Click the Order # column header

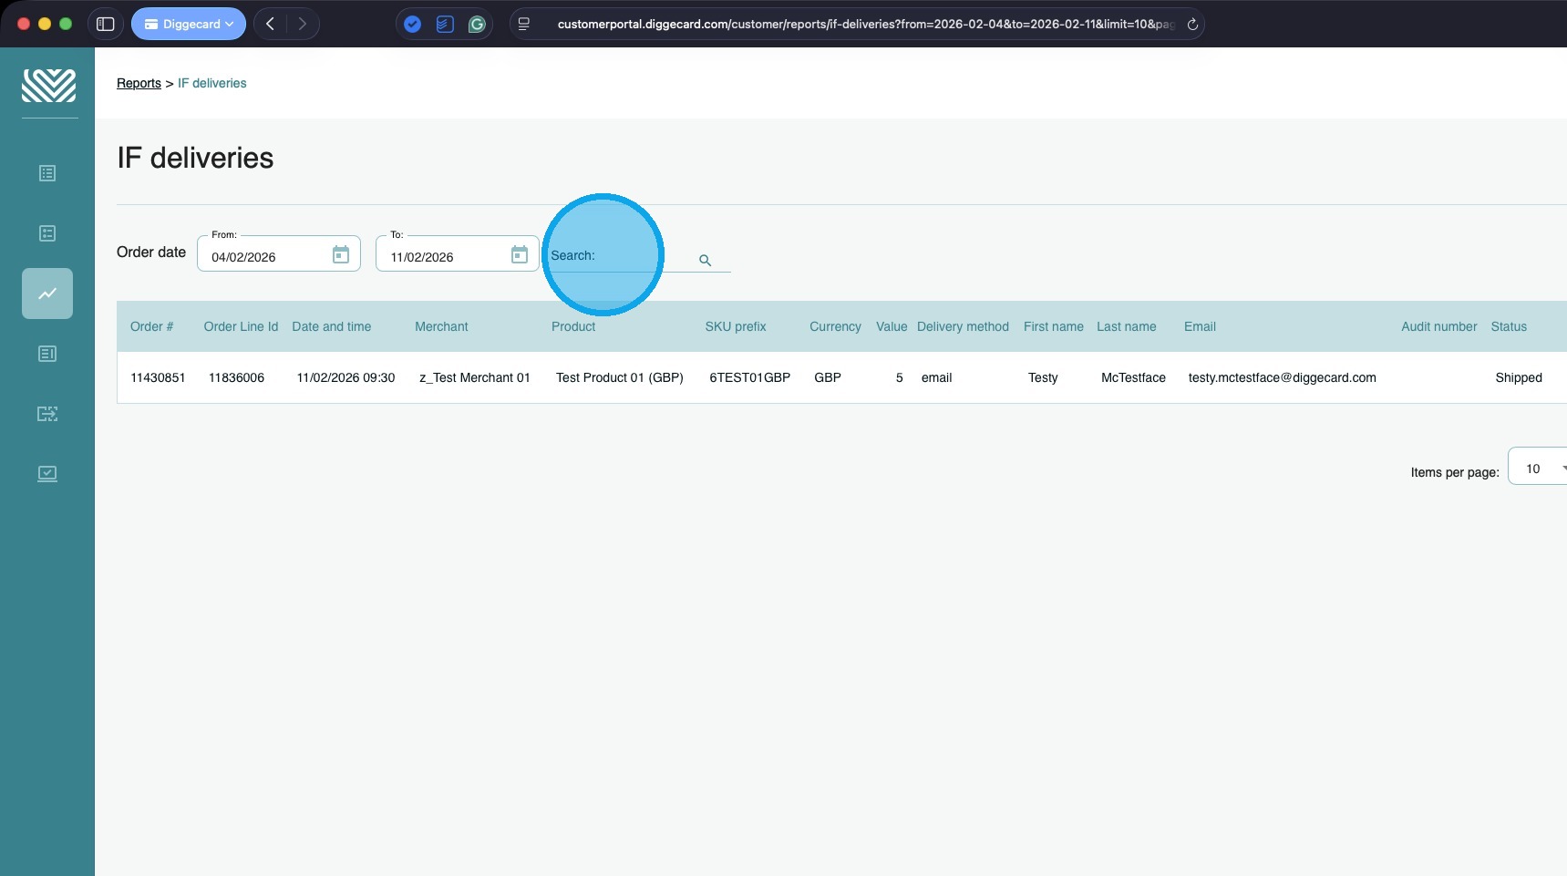pos(152,326)
